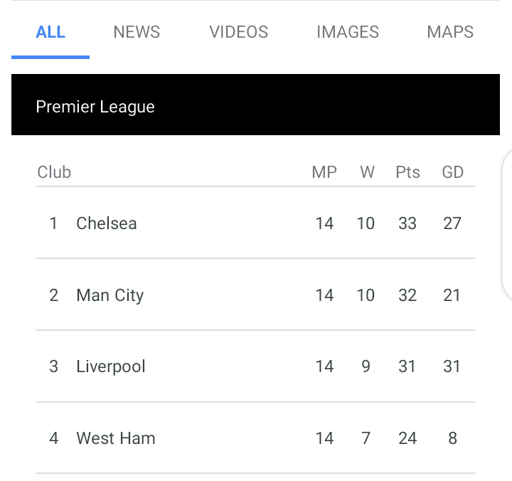The height and width of the screenshot is (481, 512).
Task: Click West Ham's 24 points value
Action: 407,438
